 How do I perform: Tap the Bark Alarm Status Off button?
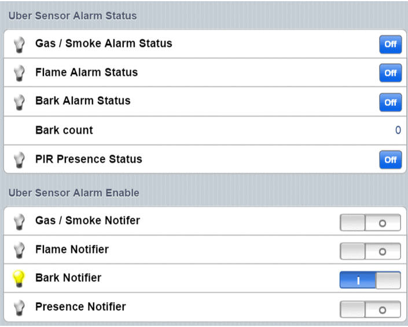click(390, 103)
